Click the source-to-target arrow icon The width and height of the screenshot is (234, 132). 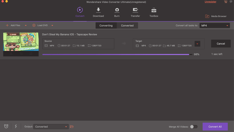[124, 43]
